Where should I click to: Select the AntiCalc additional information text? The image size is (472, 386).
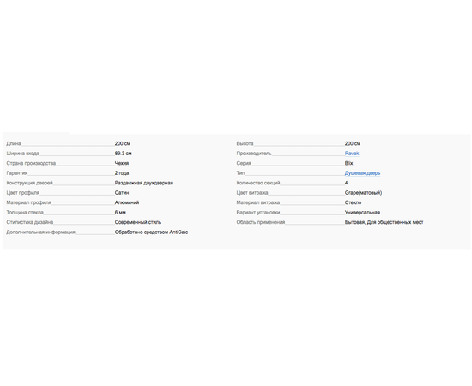click(151, 232)
